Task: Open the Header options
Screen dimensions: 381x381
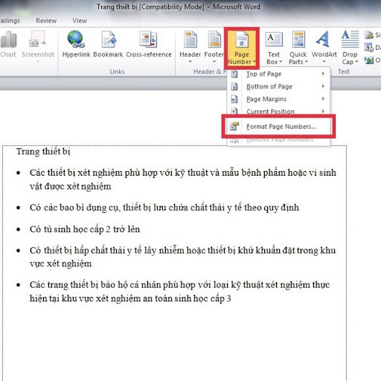Action: click(190, 47)
